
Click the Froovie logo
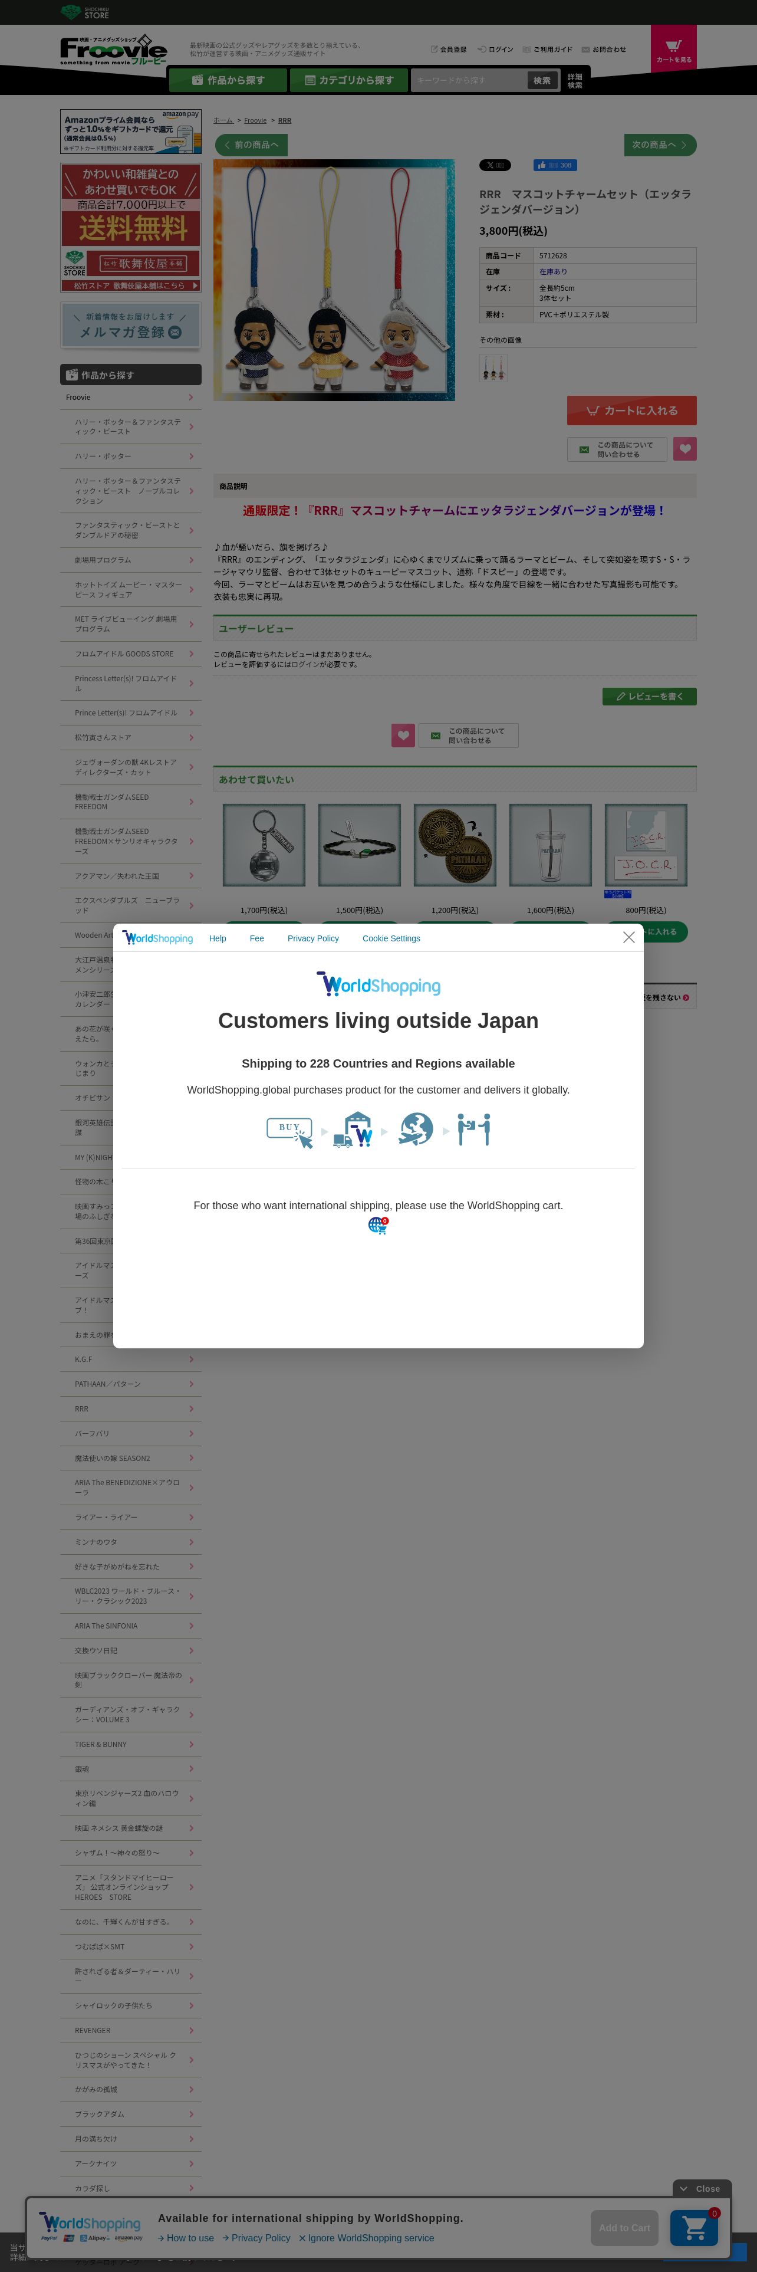pyautogui.click(x=114, y=50)
